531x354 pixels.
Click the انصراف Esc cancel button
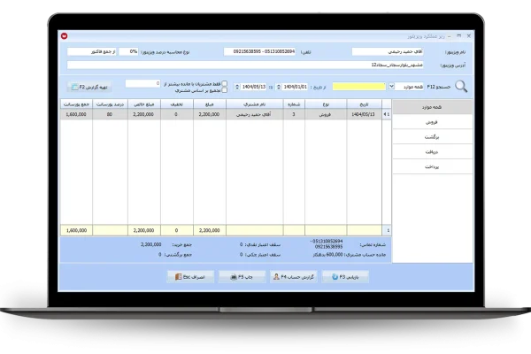click(190, 277)
